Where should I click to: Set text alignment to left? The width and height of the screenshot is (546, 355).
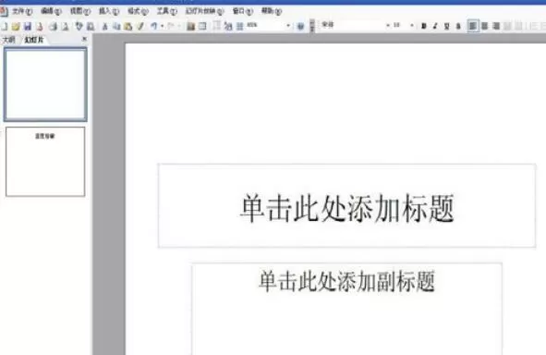pyautogui.click(x=472, y=26)
